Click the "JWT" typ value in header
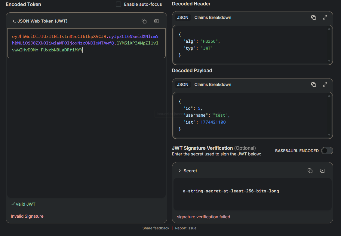The width and height of the screenshot is (341, 236). 207,48
